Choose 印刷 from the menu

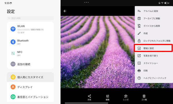(146, 70)
